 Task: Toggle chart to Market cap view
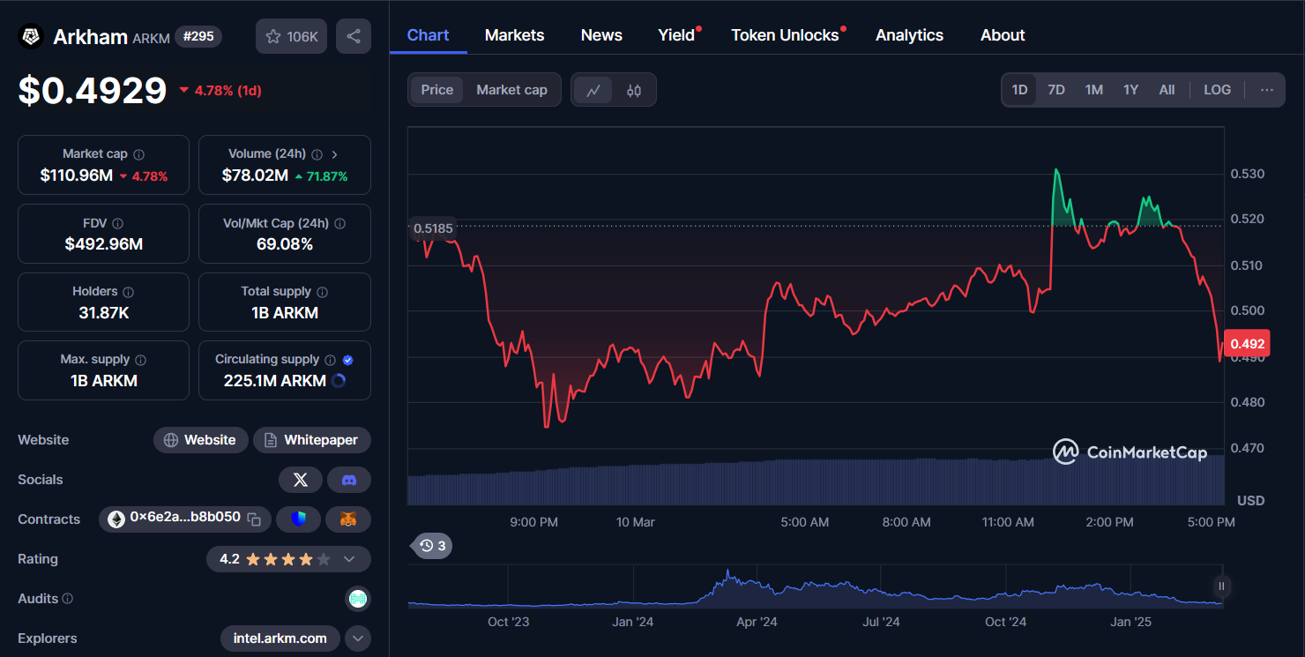pos(511,89)
